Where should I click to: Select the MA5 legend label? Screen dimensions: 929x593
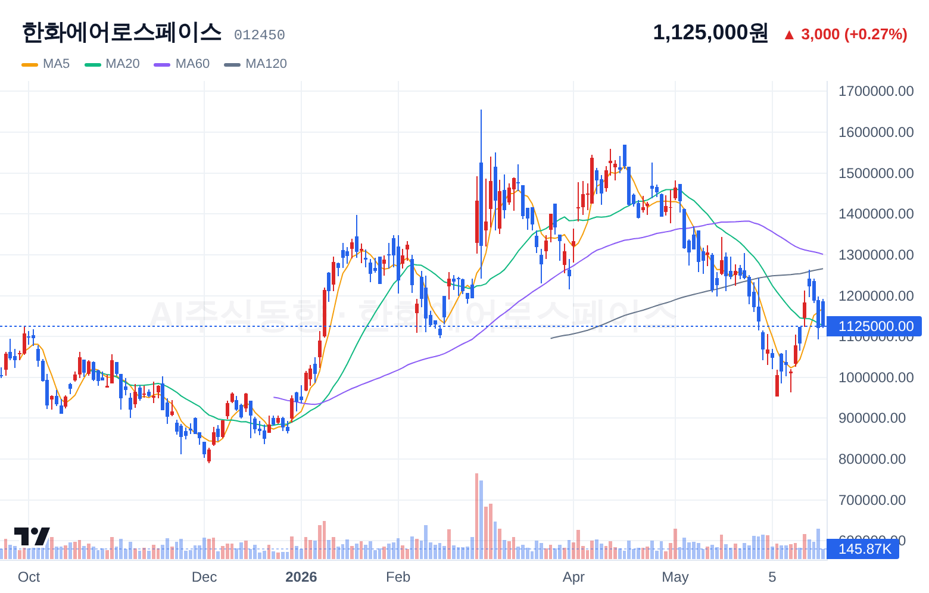56,64
